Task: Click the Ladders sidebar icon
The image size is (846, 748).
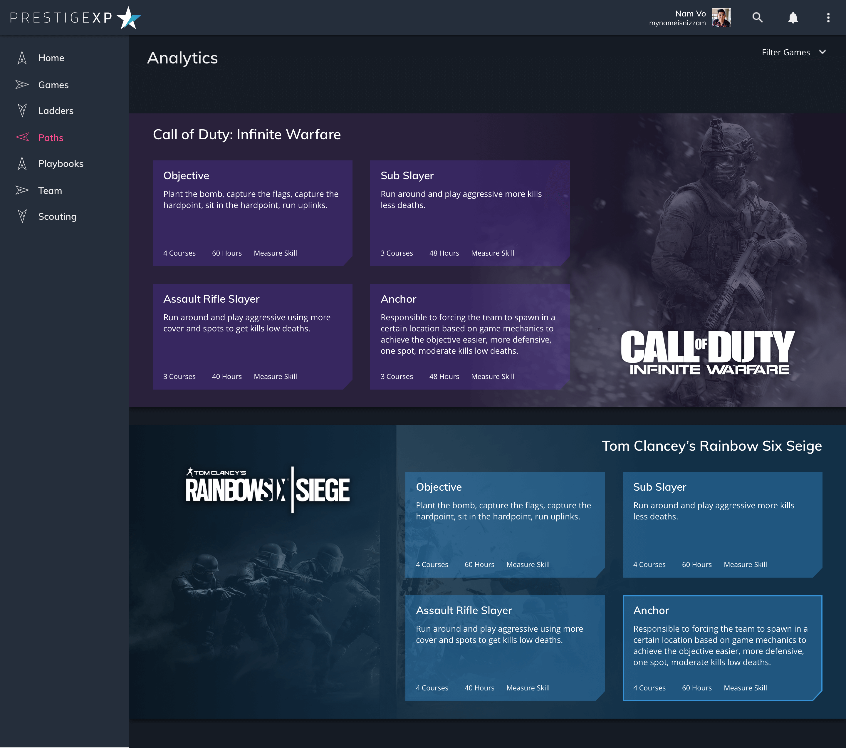Action: 22,110
